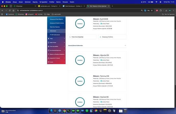The image size is (176, 114).
Task: Click the Tivibu icon in sidebar
Action: pos(49,39)
